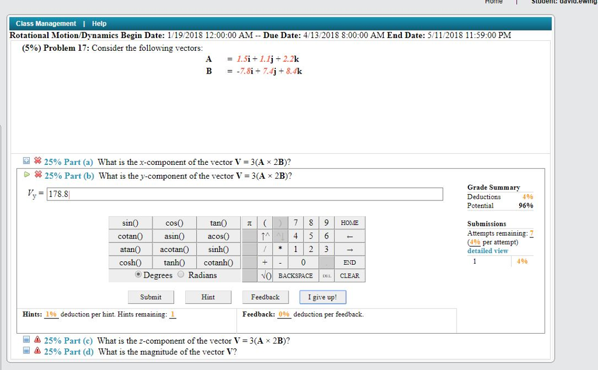The height and width of the screenshot is (370, 598).
Task: Open the detailed view link
Action: point(487,250)
